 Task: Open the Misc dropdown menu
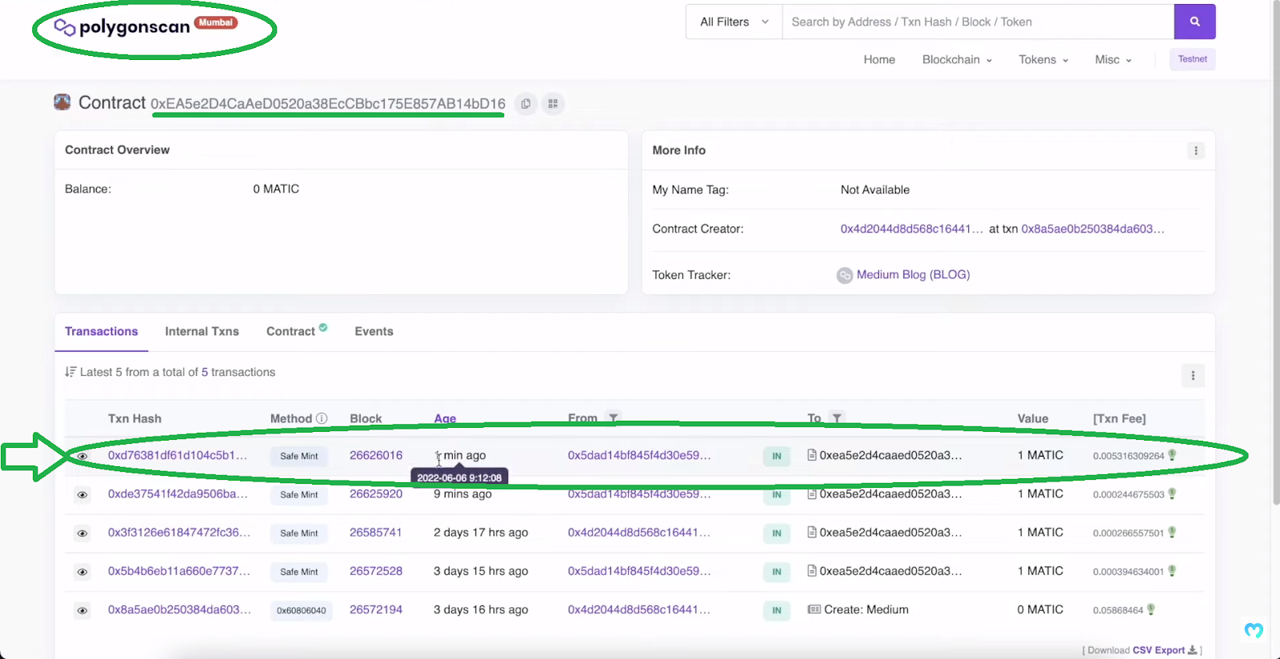(1113, 59)
